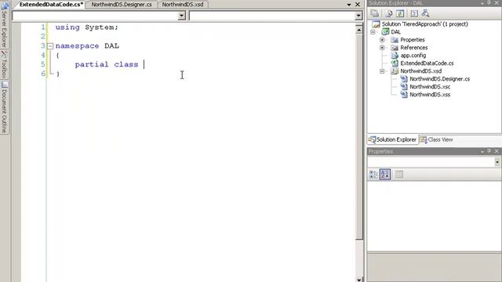Expand the Properties folder node

[382, 40]
